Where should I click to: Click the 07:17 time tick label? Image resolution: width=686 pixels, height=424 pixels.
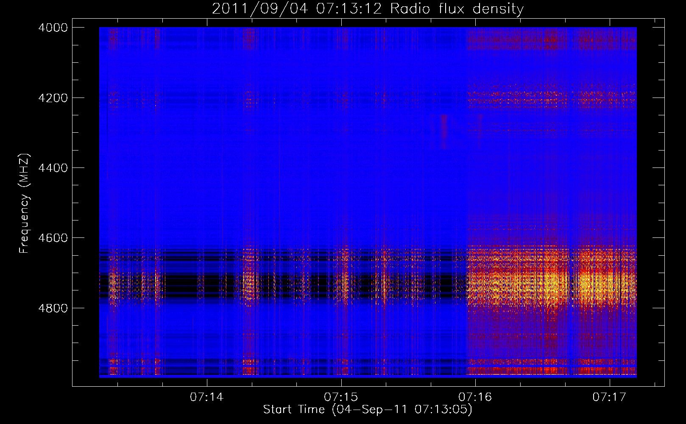(x=609, y=397)
